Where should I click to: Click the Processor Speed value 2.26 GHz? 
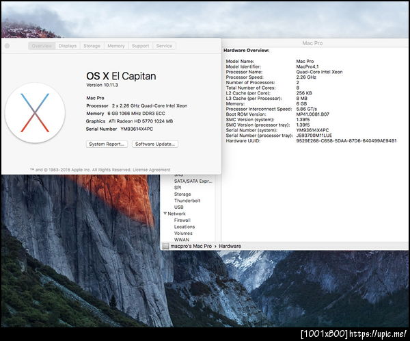(x=306, y=77)
